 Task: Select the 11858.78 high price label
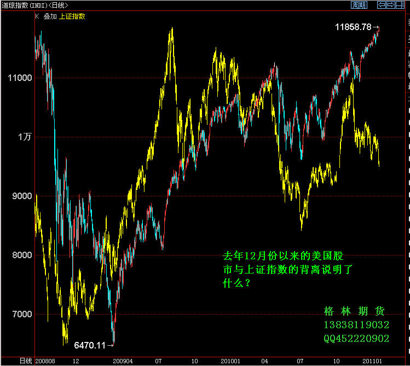click(353, 27)
